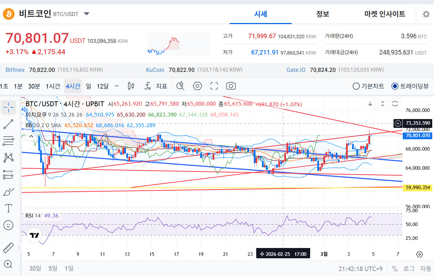
Task: Expand the timeframe dropdown chevron
Action: tap(117, 86)
